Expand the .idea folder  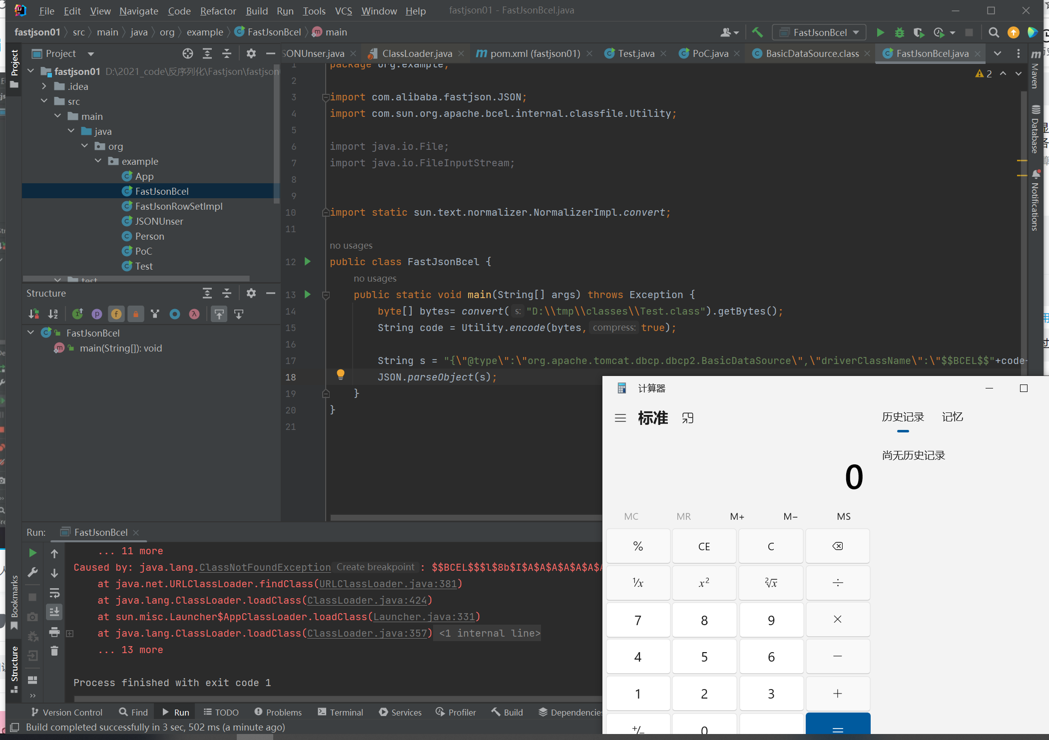click(x=44, y=86)
